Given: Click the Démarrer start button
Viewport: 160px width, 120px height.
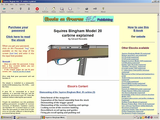Looking at the screenshot, I should coord(6,117).
